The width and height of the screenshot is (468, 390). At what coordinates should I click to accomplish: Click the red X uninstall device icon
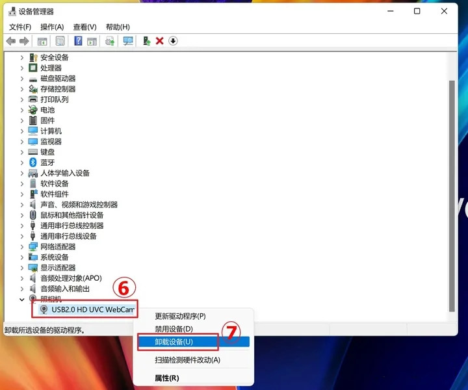point(159,41)
